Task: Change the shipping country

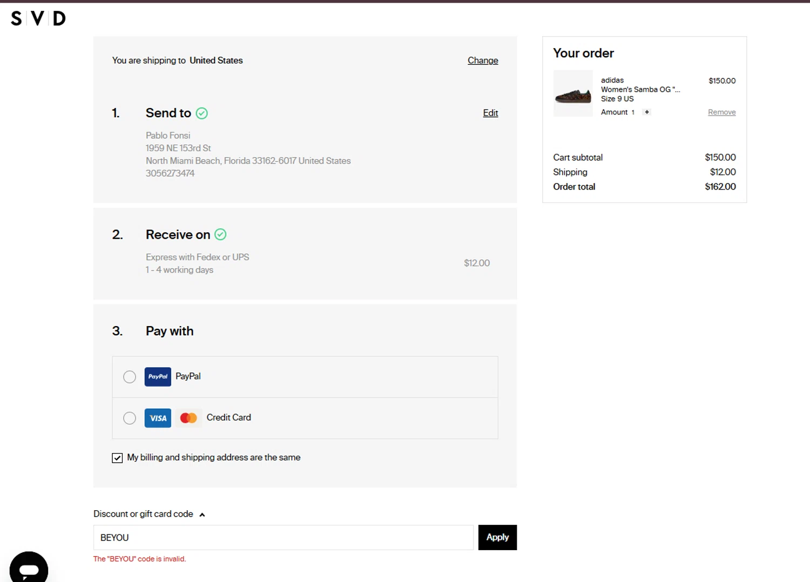Action: tap(483, 60)
